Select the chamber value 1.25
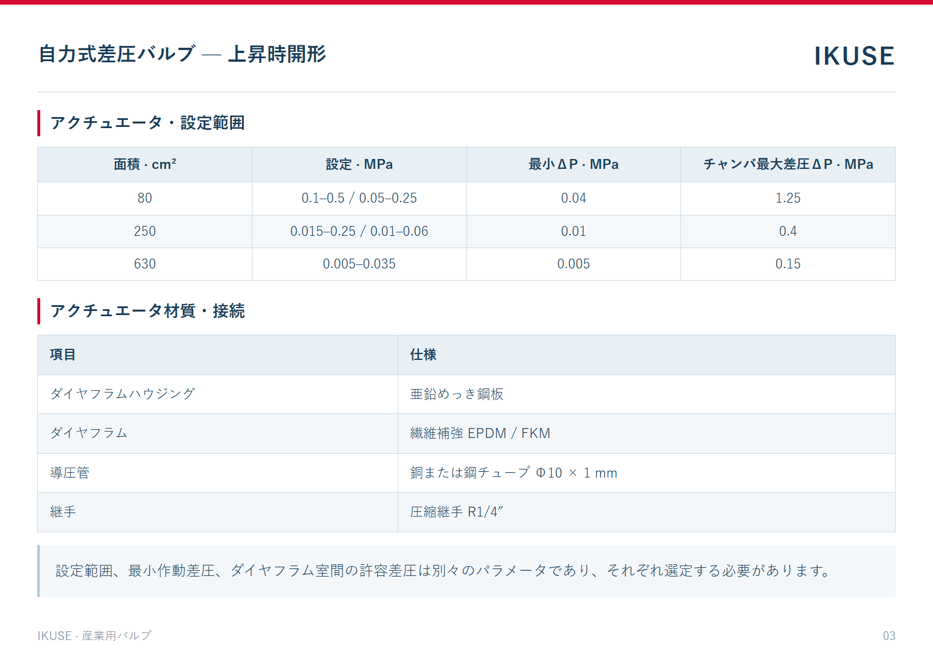This screenshot has width=933, height=661. [x=788, y=198]
